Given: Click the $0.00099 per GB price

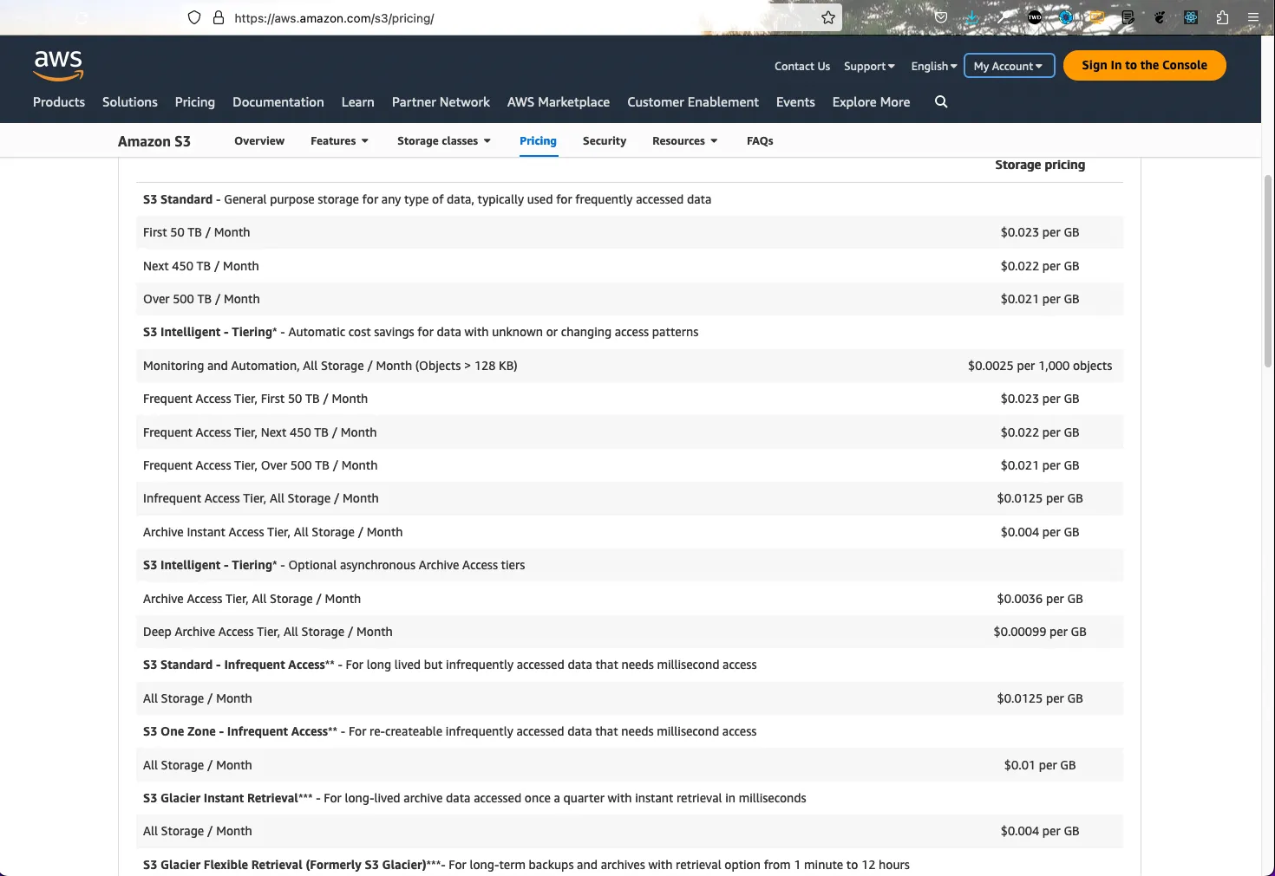Looking at the screenshot, I should pyautogui.click(x=1040, y=632).
